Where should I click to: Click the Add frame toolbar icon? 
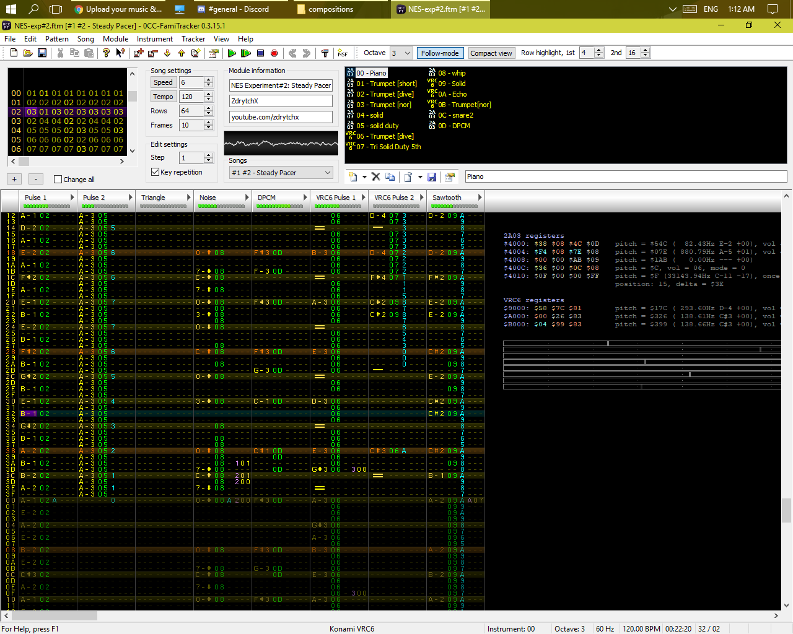139,53
